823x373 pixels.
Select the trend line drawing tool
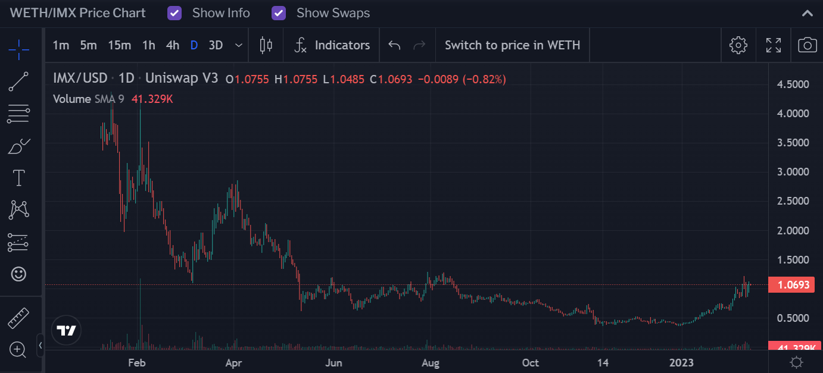pos(18,82)
